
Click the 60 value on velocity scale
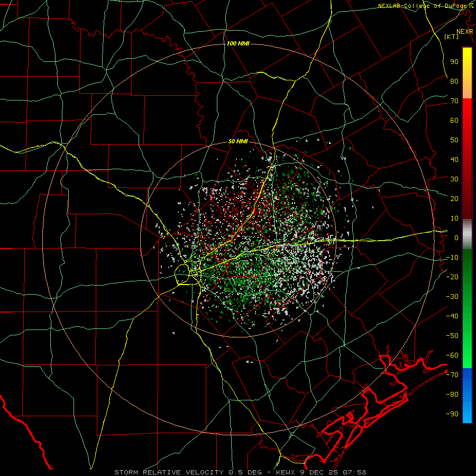(x=454, y=120)
